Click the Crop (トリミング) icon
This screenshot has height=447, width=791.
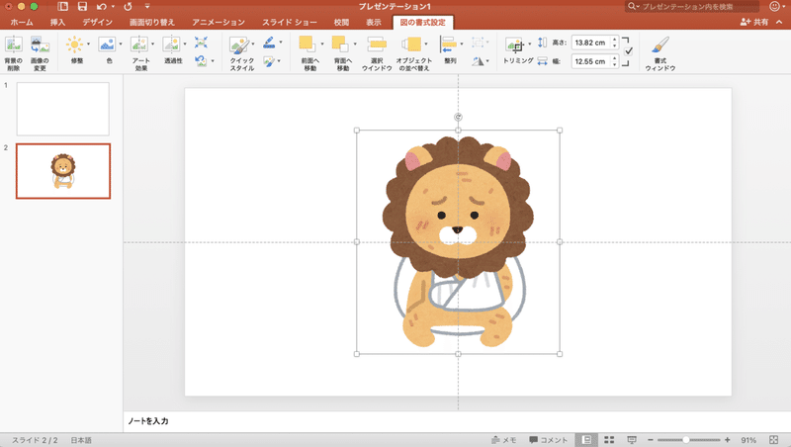pyautogui.click(x=515, y=45)
